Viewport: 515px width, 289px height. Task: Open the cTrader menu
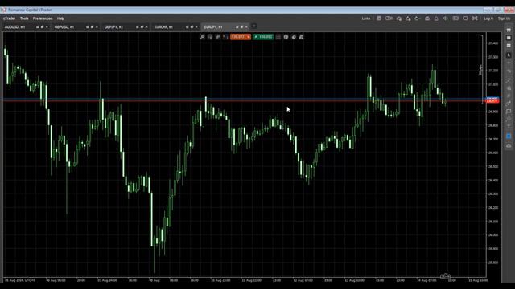(9, 18)
